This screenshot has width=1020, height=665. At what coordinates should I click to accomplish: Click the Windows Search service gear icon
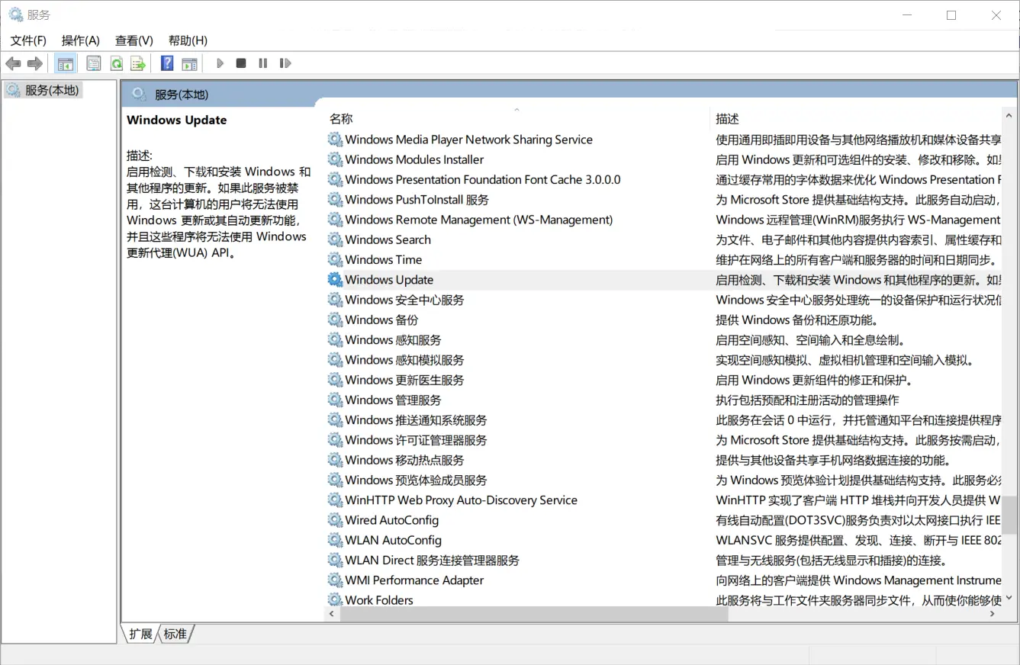click(x=335, y=239)
